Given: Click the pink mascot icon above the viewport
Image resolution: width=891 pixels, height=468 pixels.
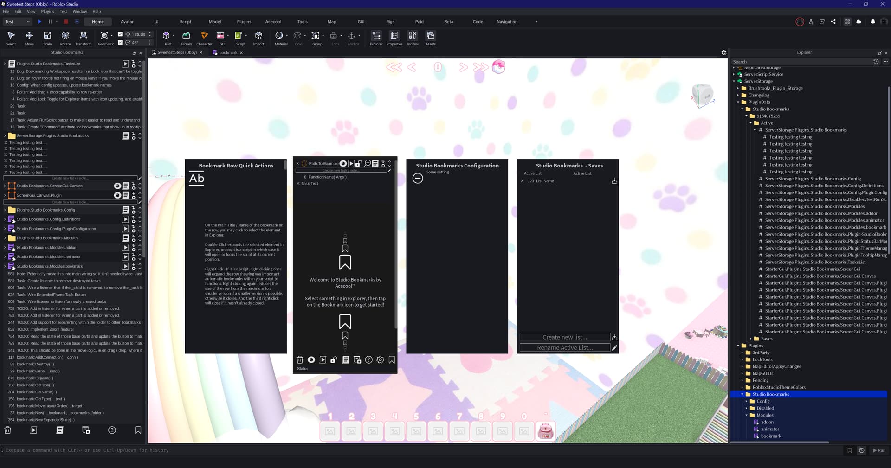Looking at the screenshot, I should [498, 67].
